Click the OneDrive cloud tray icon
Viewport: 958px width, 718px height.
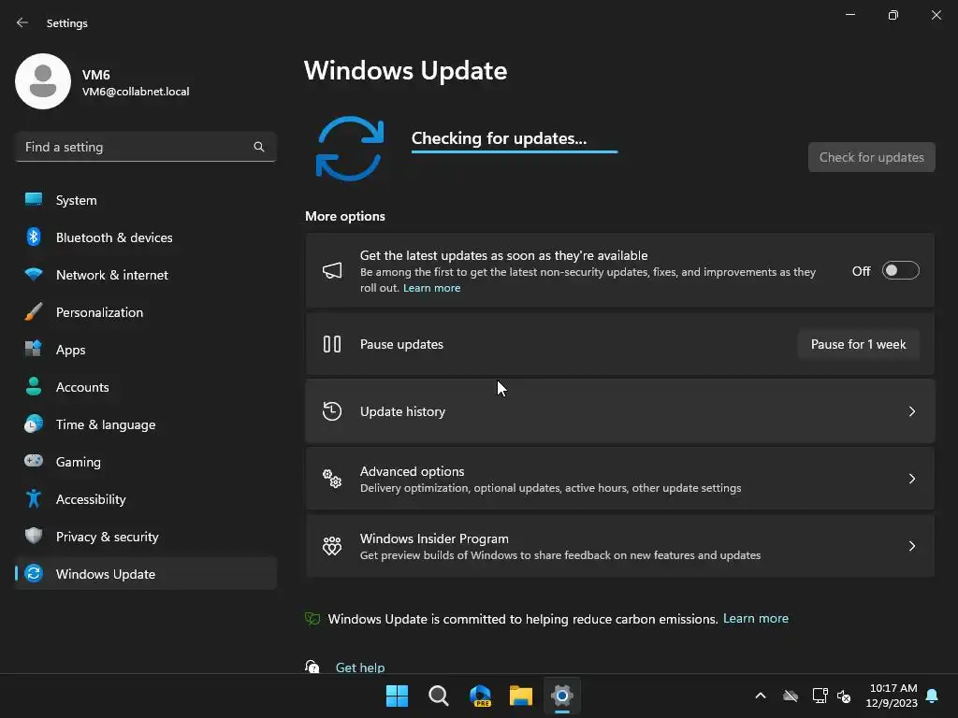(x=791, y=696)
